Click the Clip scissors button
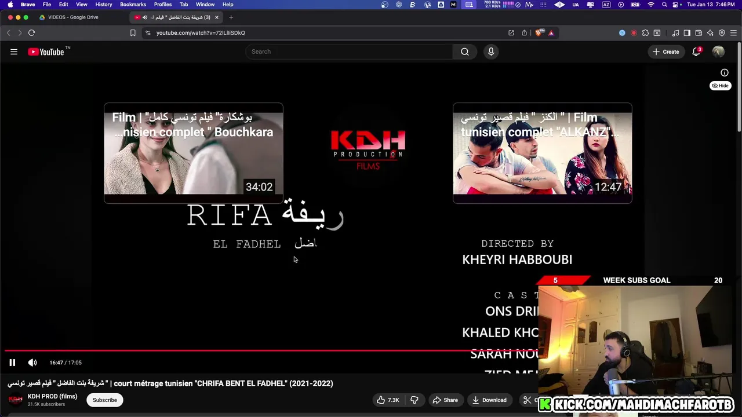742x417 pixels. [528, 400]
